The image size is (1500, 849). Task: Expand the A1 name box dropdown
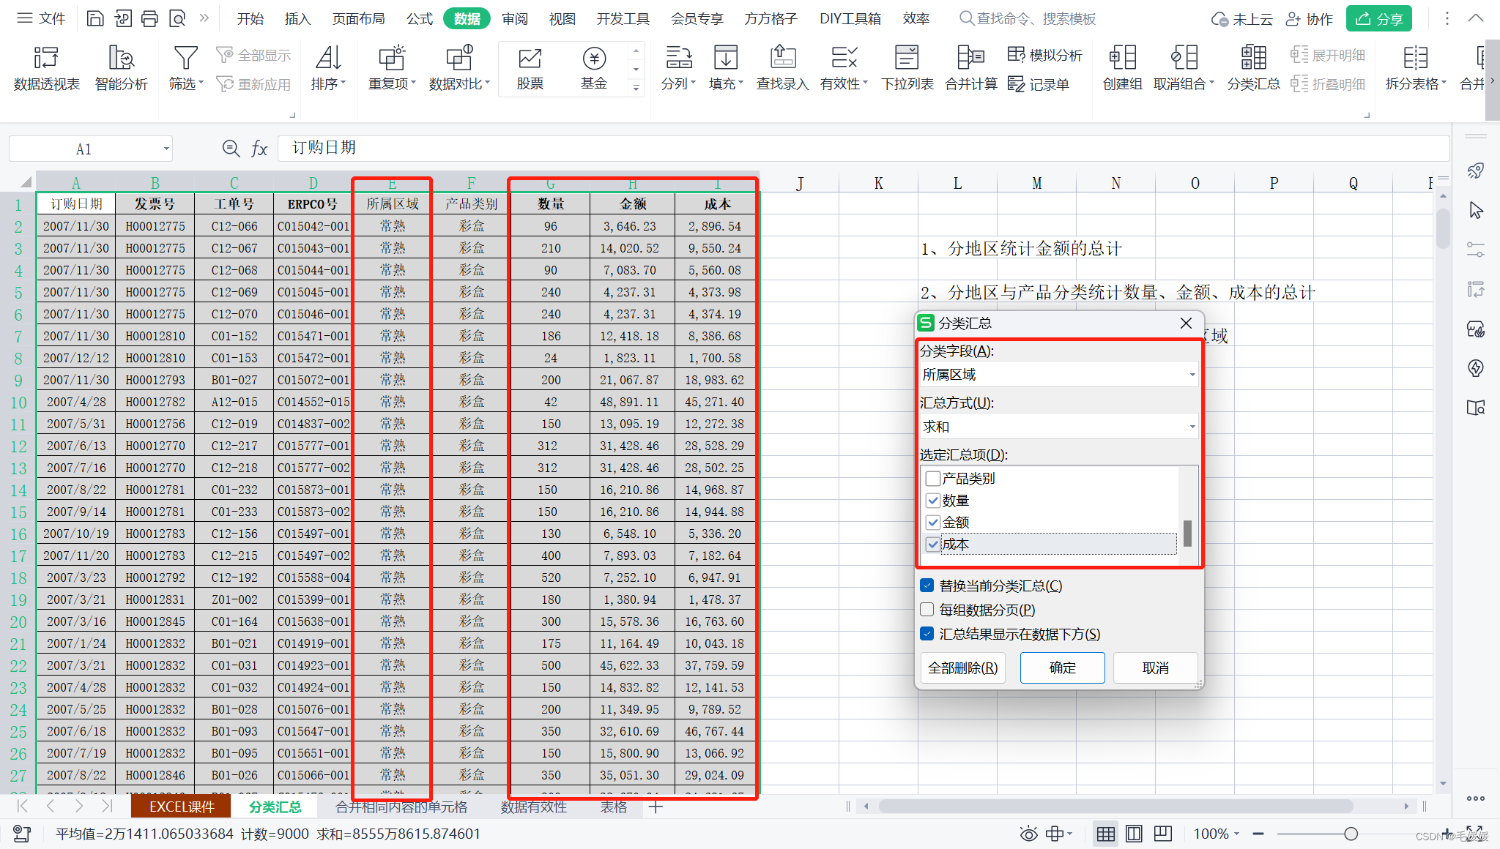point(166,149)
